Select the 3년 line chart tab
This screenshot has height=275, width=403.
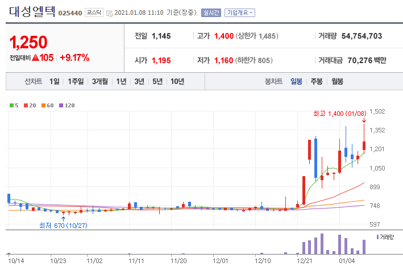tap(139, 81)
